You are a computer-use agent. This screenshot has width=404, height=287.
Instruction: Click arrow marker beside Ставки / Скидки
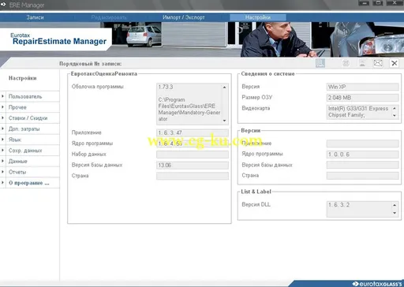[x=2, y=117]
